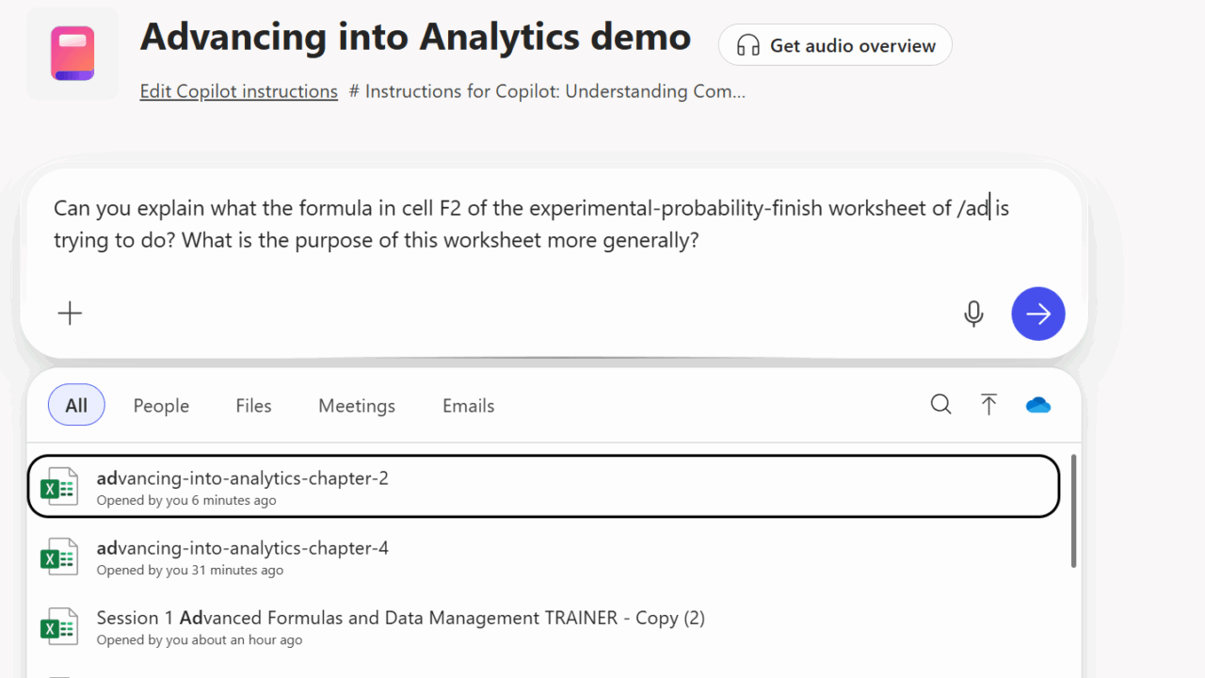This screenshot has height=678, width=1205.
Task: Select the All filter tab
Action: (x=76, y=406)
